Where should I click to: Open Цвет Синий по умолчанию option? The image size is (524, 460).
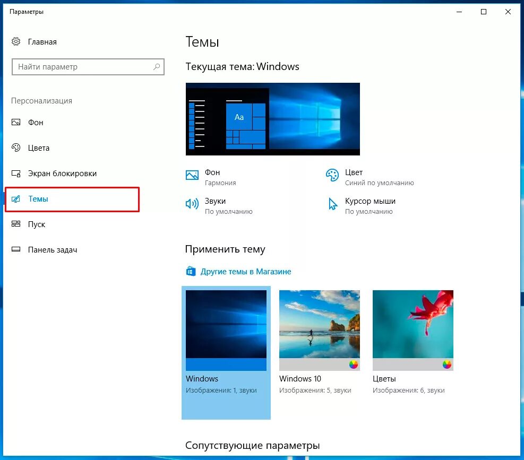coord(370,177)
